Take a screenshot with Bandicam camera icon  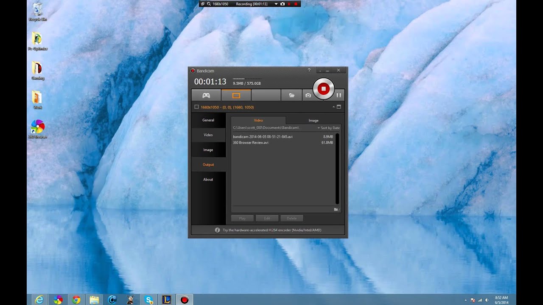pos(308,95)
